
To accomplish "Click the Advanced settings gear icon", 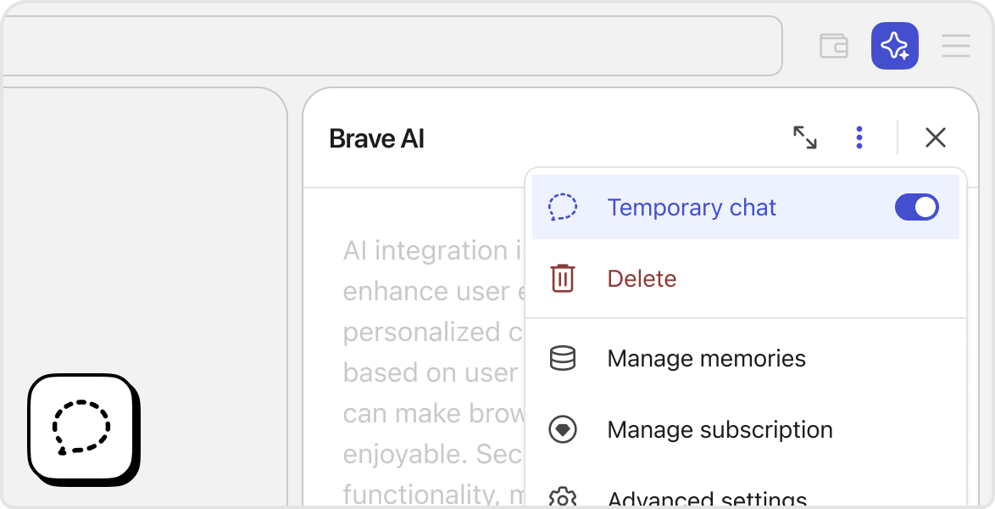I will (563, 498).
